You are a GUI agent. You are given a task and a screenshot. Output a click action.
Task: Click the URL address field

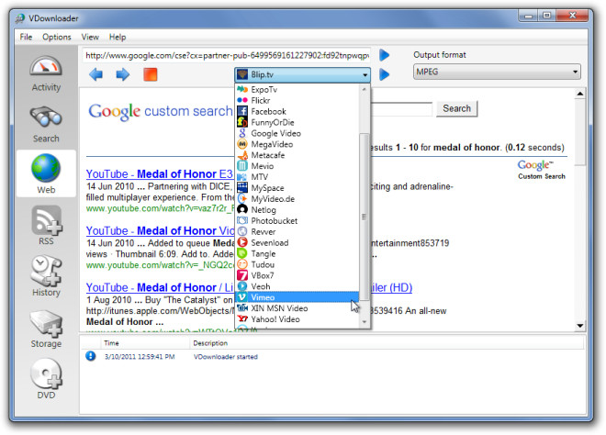(x=226, y=55)
